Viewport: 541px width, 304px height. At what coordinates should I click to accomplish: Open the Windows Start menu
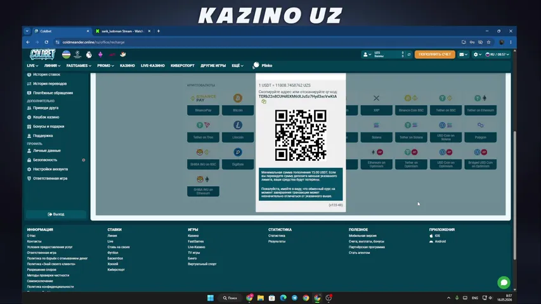(211, 298)
